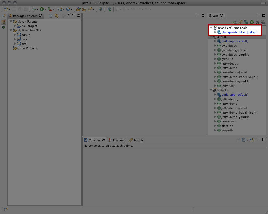Open the Debug tool in main toolbar

[34, 9]
